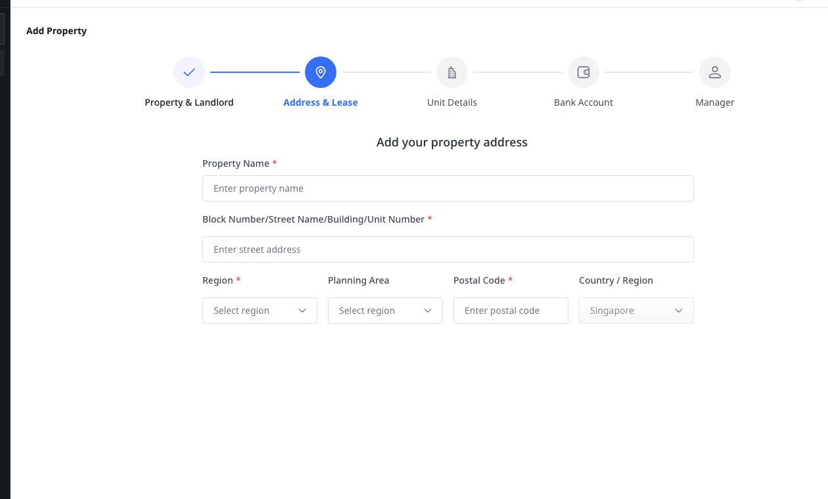Image resolution: width=828 pixels, height=499 pixels.
Task: Open the Country / Region Singapore dropdown
Action: click(636, 311)
